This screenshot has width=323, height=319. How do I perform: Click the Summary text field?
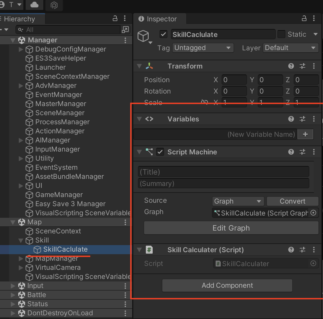point(224,183)
